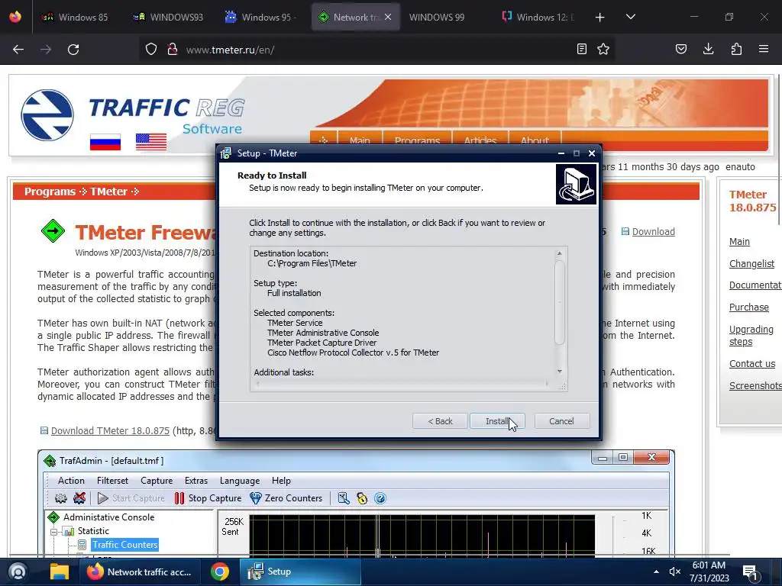Click the setup summary vertical scrollbar thumb
Image resolution: width=782 pixels, height=586 pixels.
point(560,302)
